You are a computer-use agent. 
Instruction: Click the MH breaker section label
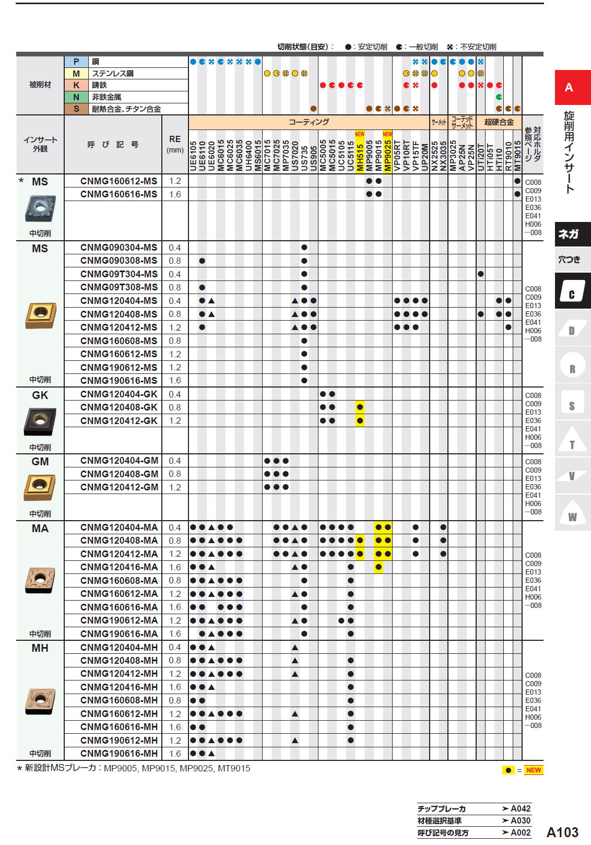[x=40, y=648]
